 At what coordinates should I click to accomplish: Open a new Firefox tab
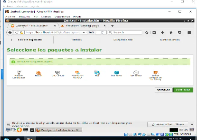[x=112, y=26]
